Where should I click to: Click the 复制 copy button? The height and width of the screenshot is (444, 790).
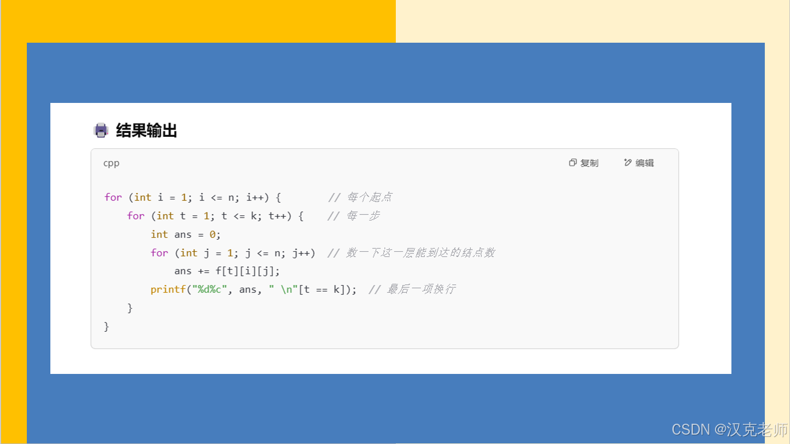584,163
